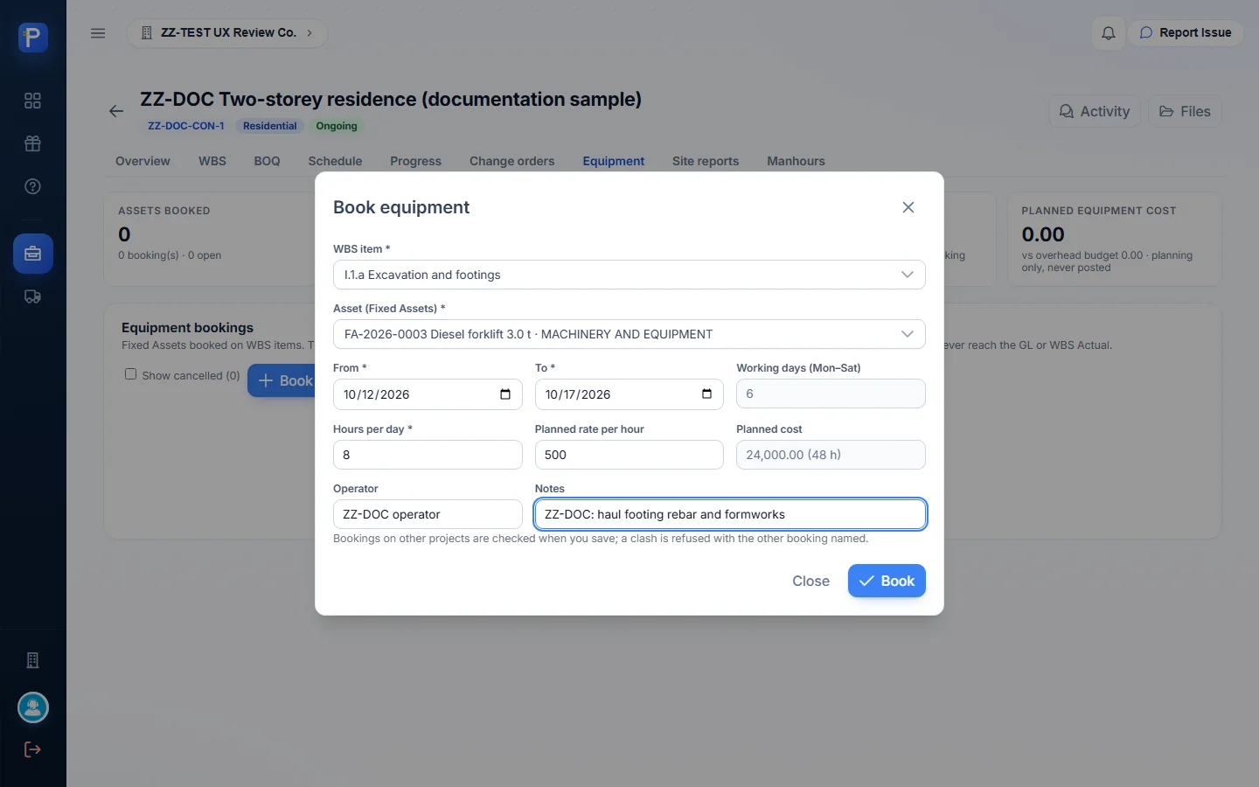
Task: Click the Hours per day input field
Action: tap(428, 455)
